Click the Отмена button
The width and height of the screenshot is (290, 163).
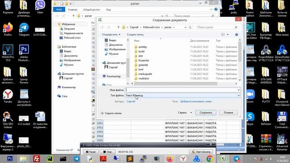228,113
